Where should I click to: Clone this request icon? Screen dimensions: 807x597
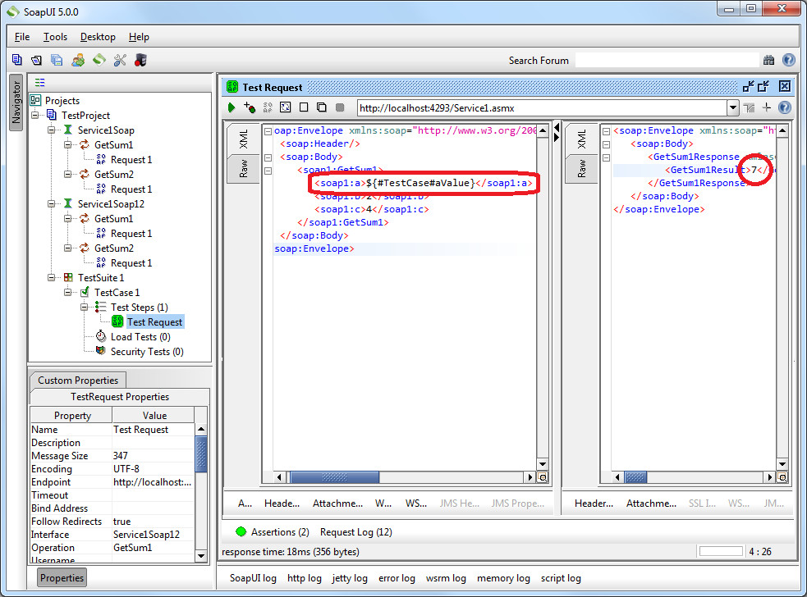[x=322, y=107]
